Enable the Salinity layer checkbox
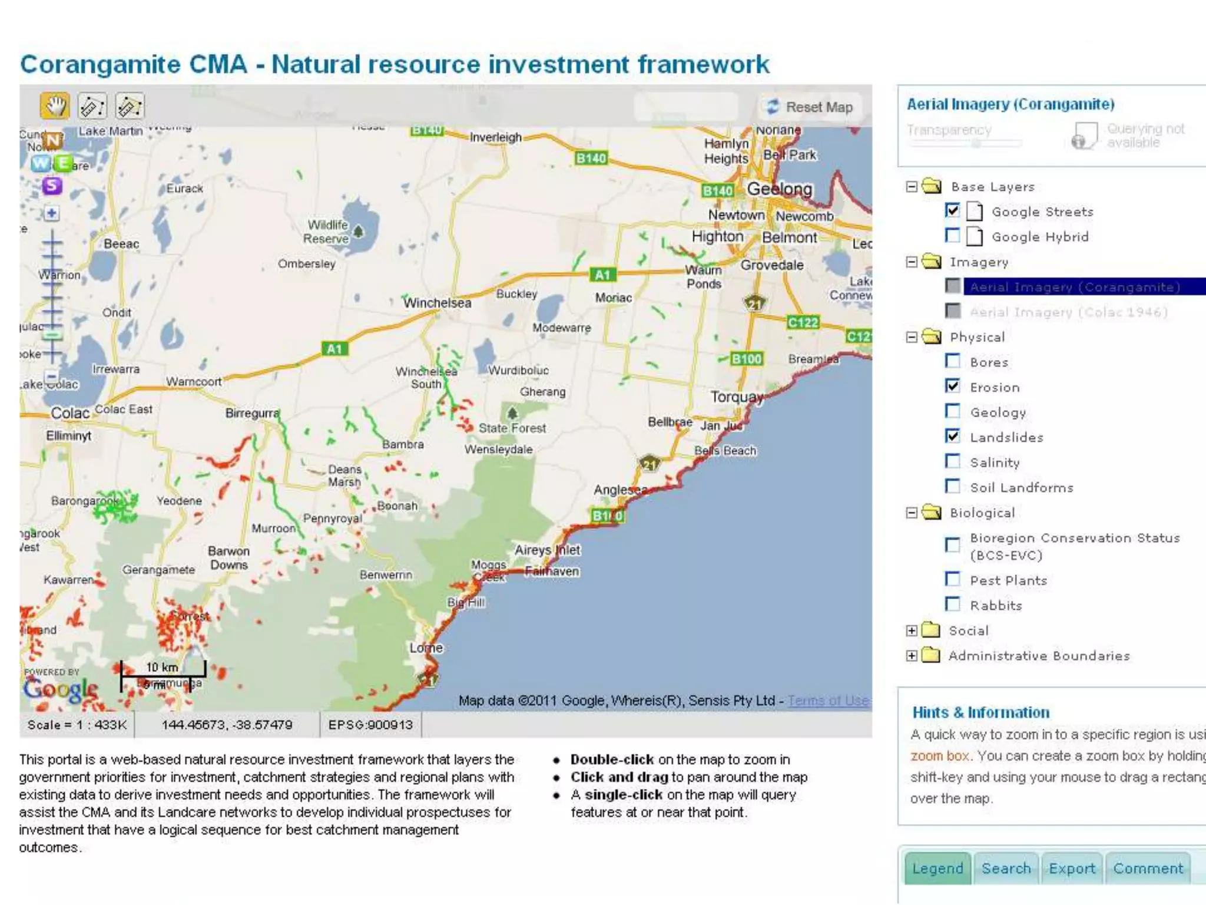 tap(952, 461)
